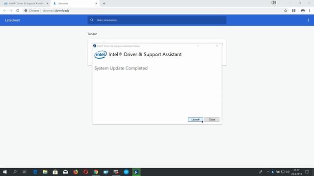Close the Intel Driver & Support tab

tap(48, 3)
